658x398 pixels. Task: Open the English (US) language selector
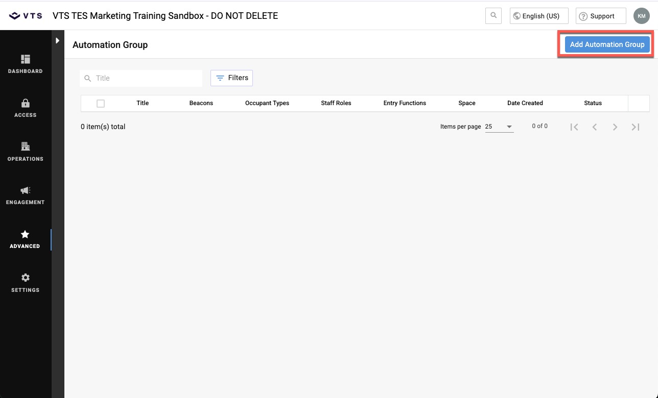[539, 16]
